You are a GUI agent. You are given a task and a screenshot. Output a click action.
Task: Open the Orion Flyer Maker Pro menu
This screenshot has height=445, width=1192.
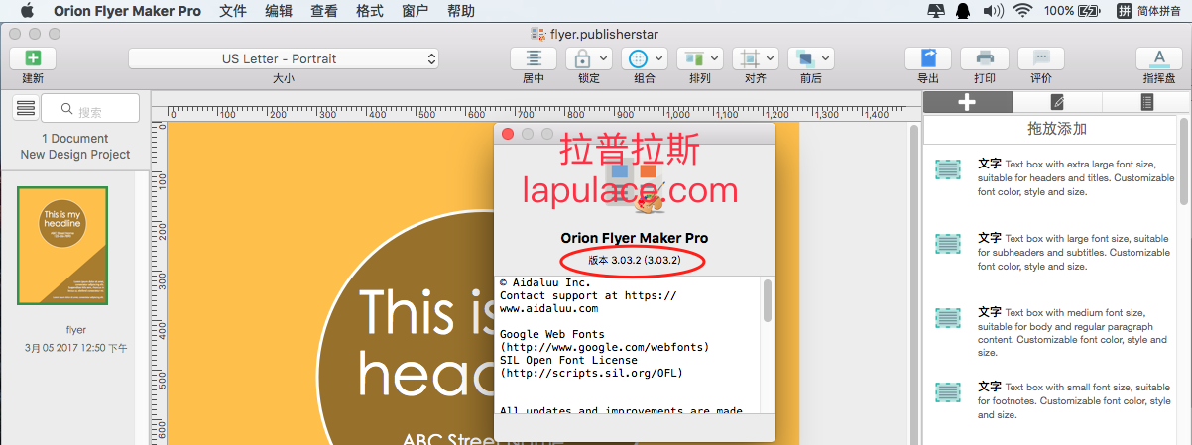127,11
